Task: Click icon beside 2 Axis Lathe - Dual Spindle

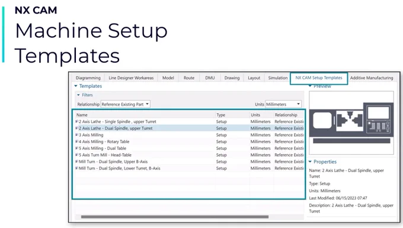Action: (x=77, y=128)
